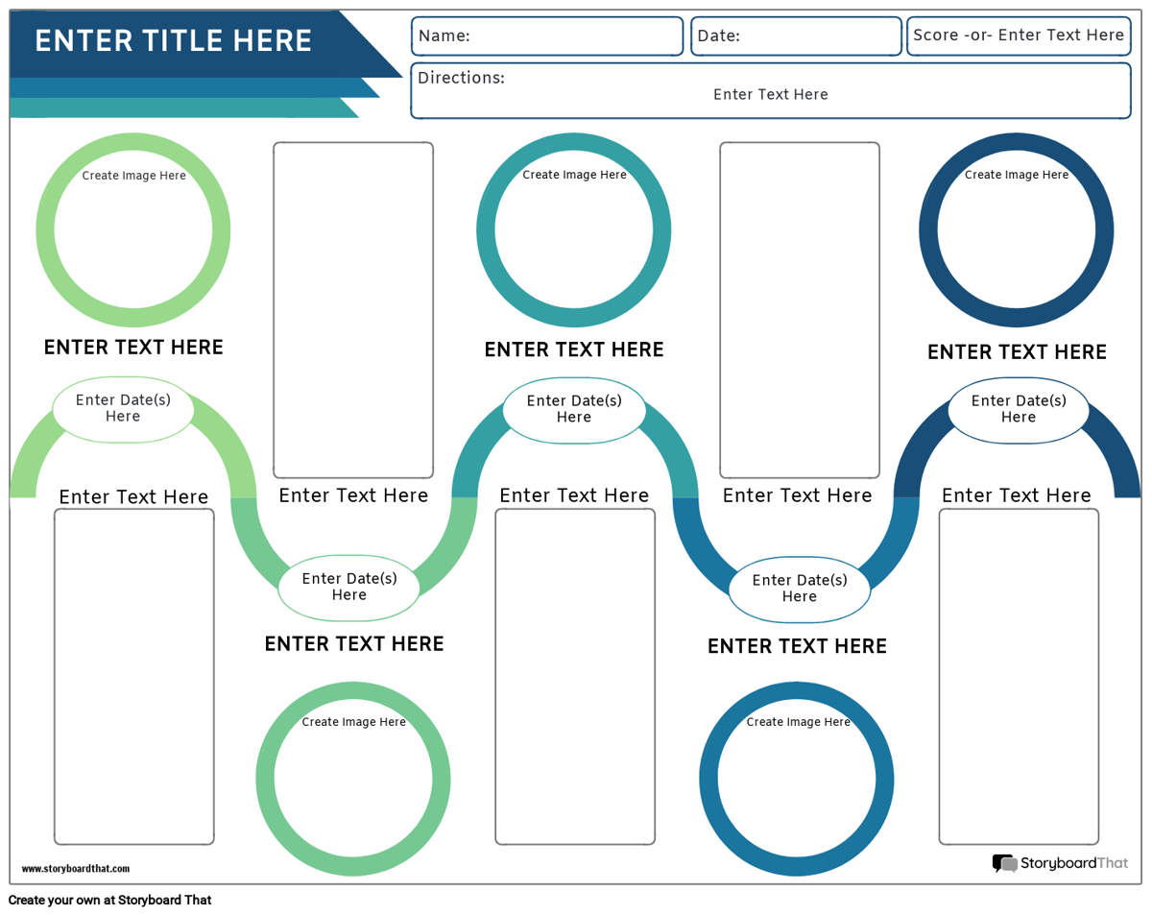The height and width of the screenshot is (915, 1152).
Task: Select the ENTER TITLE HERE banner
Action: pos(174,41)
